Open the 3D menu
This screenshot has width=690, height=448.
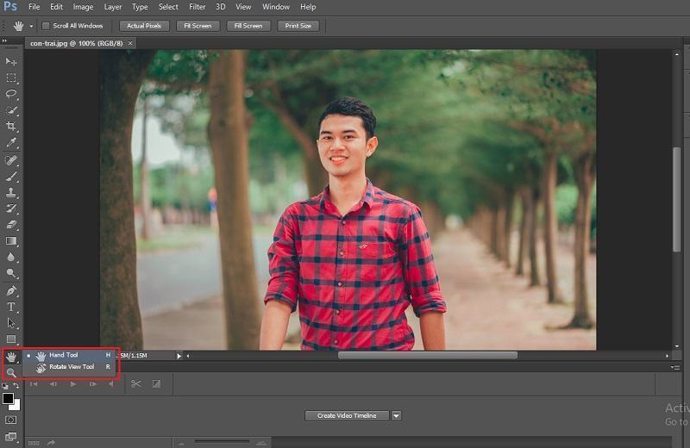(221, 7)
